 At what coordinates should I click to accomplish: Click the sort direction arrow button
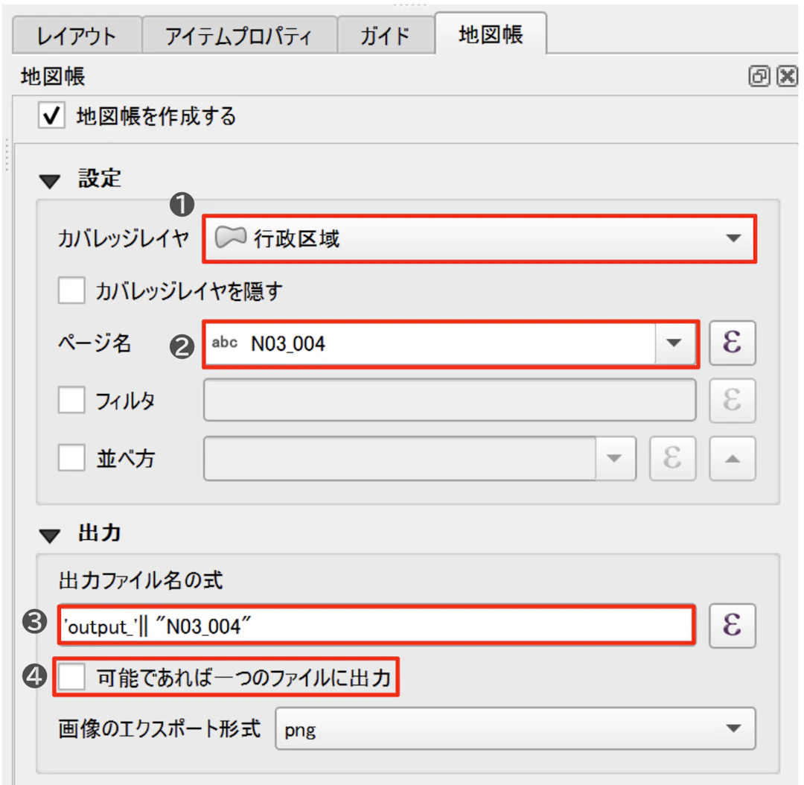coord(732,458)
